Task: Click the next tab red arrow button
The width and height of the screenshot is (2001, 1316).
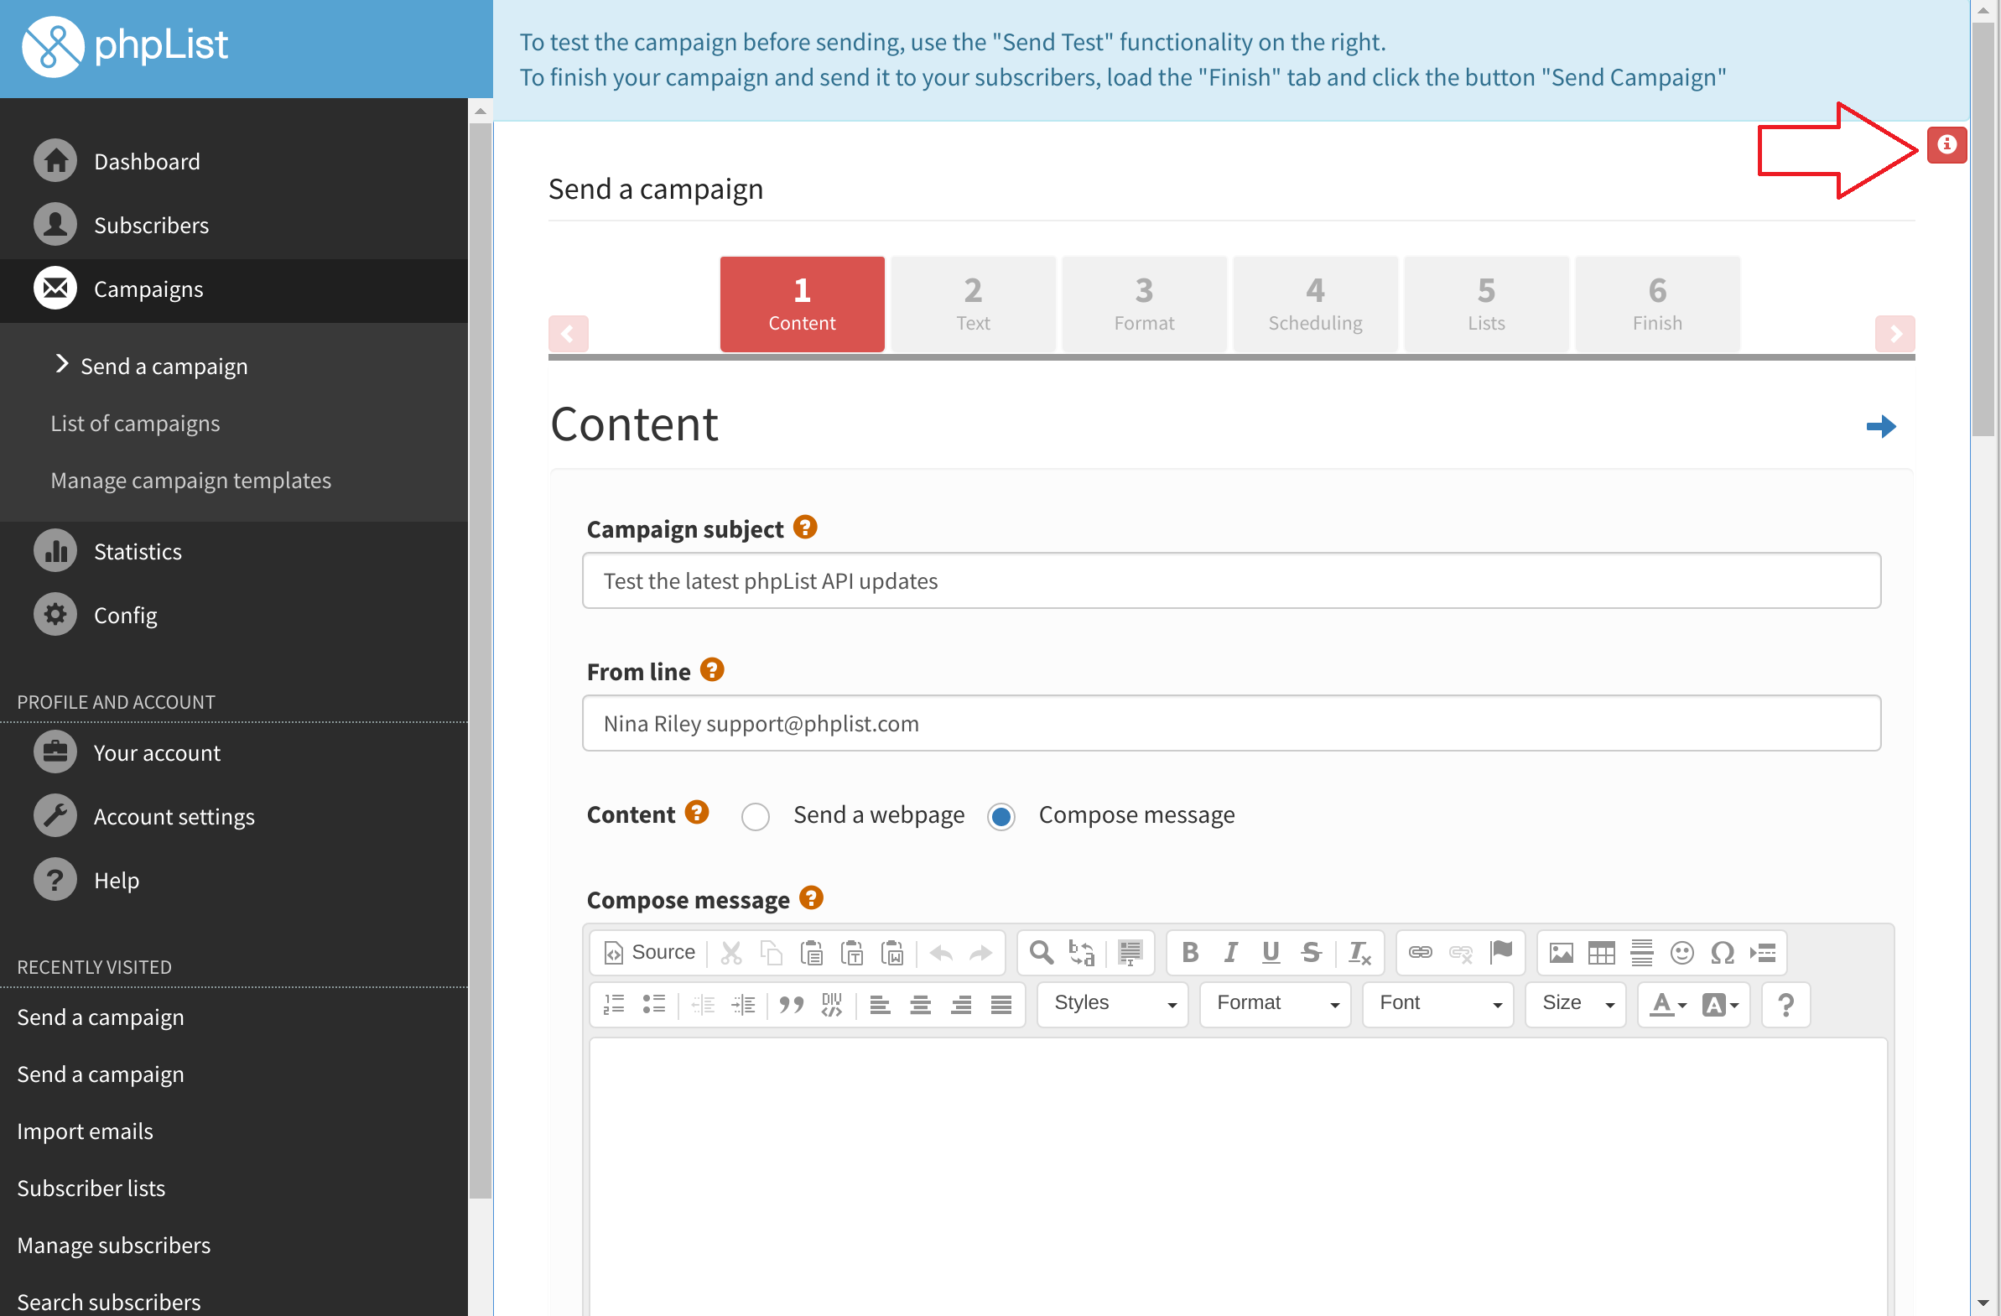Action: point(1895,334)
